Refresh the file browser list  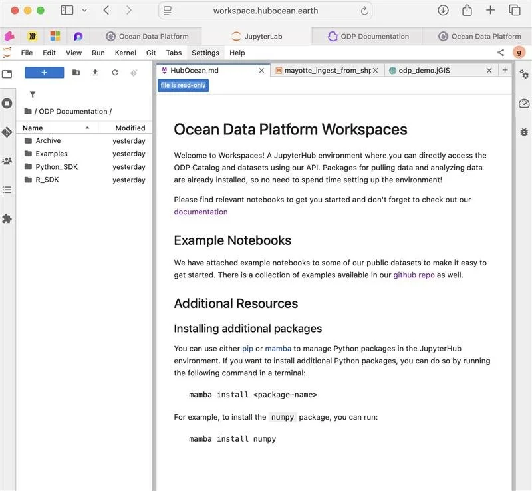(115, 73)
